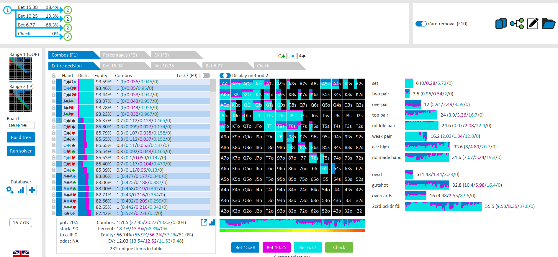This screenshot has height=257, width=558.
Task: Select node 2 after Bet 6.77
Action: pos(68,28)
